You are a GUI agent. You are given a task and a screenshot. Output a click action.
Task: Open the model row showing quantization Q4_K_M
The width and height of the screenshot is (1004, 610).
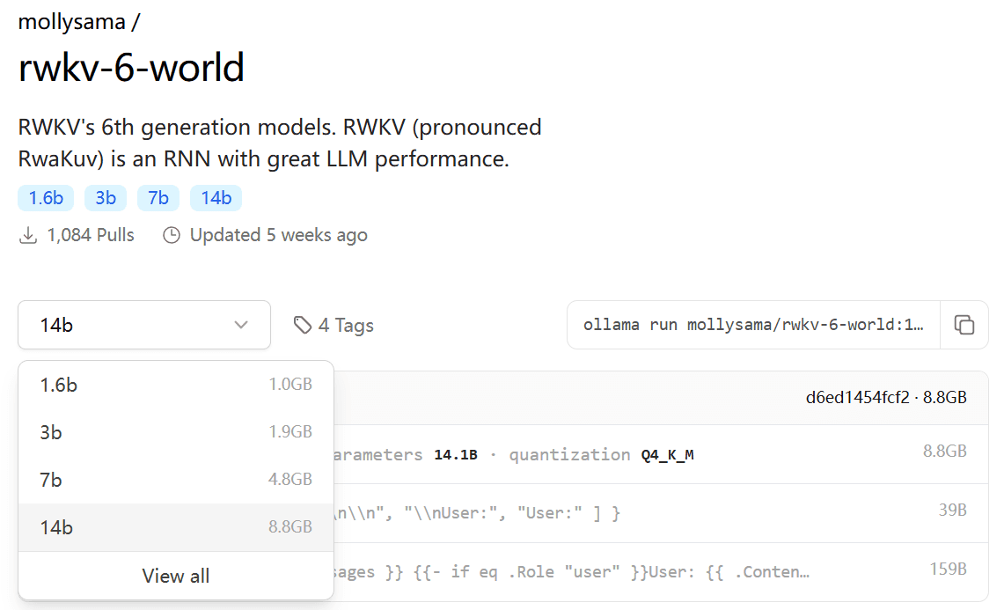(661, 454)
